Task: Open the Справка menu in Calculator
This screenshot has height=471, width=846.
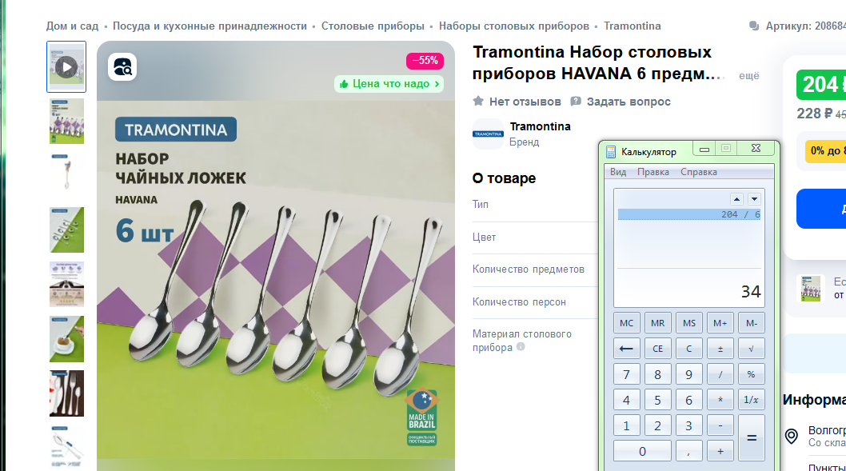Action: tap(699, 172)
